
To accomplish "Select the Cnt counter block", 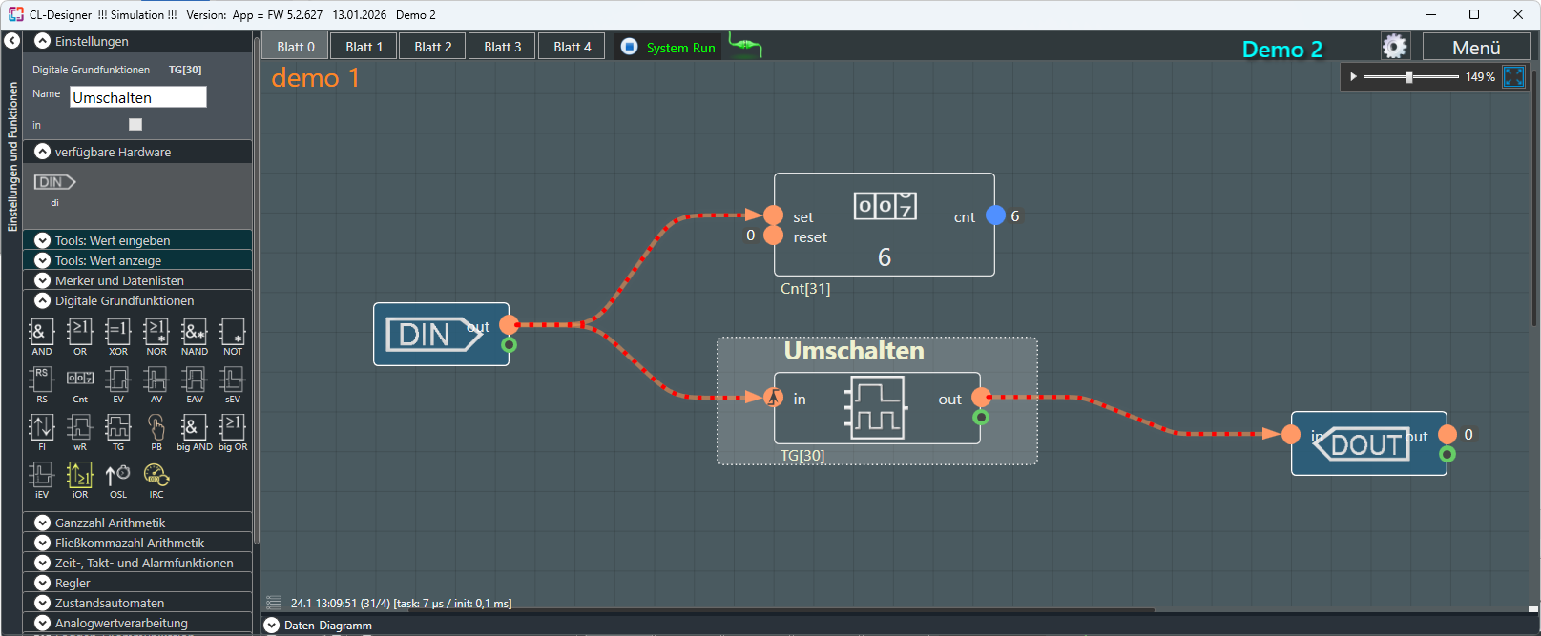I will (x=80, y=380).
